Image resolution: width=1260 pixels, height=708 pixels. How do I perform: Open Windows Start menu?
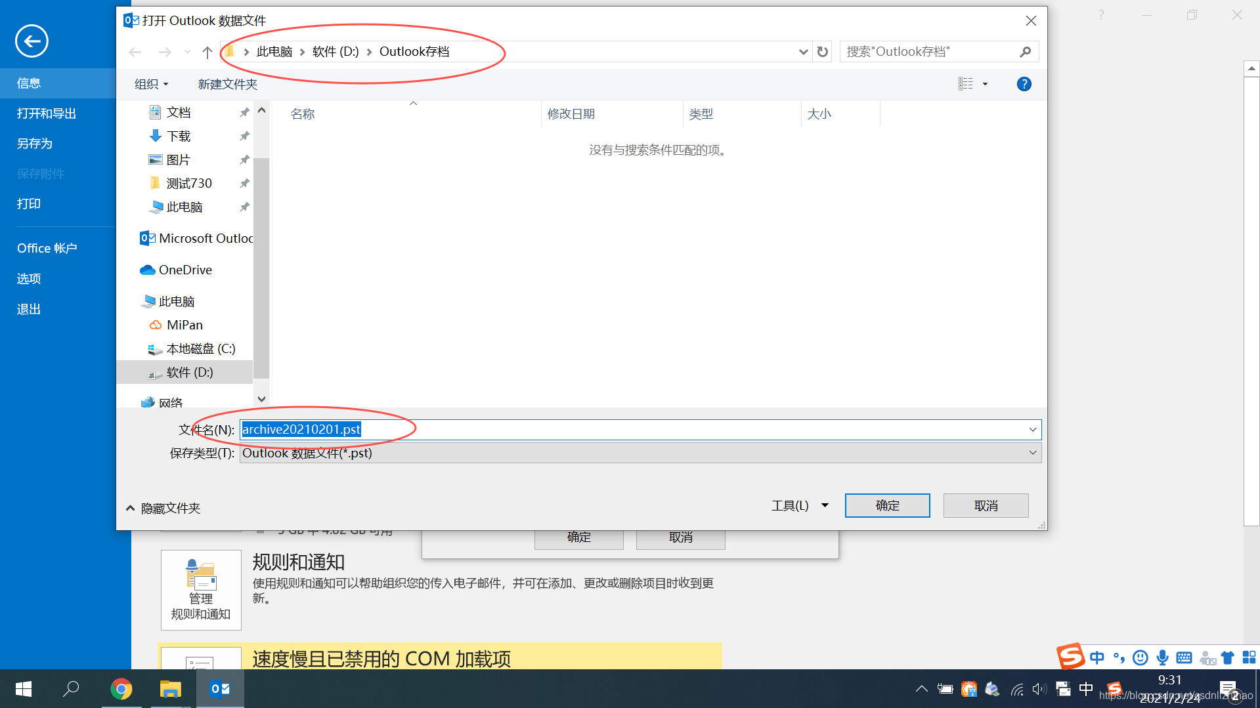[24, 689]
